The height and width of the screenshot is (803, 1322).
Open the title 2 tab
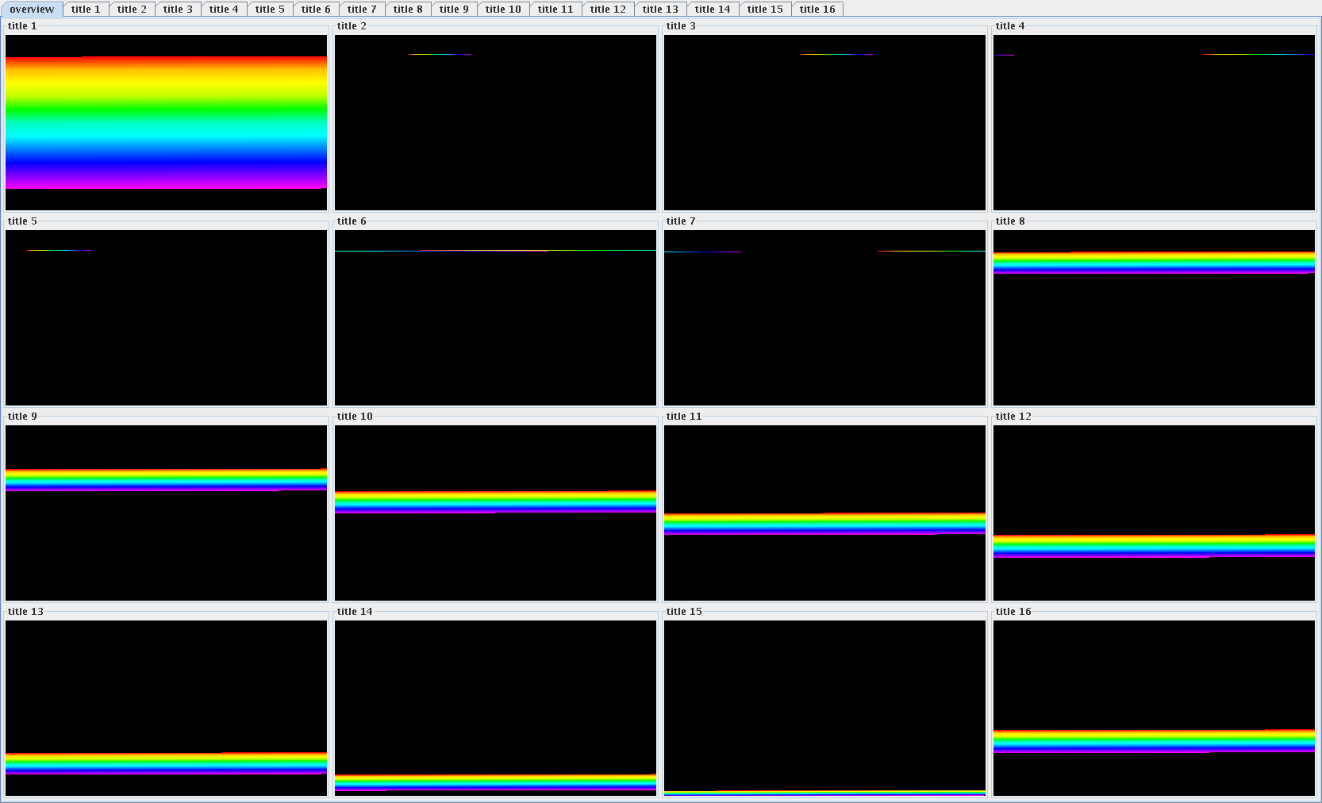point(132,10)
